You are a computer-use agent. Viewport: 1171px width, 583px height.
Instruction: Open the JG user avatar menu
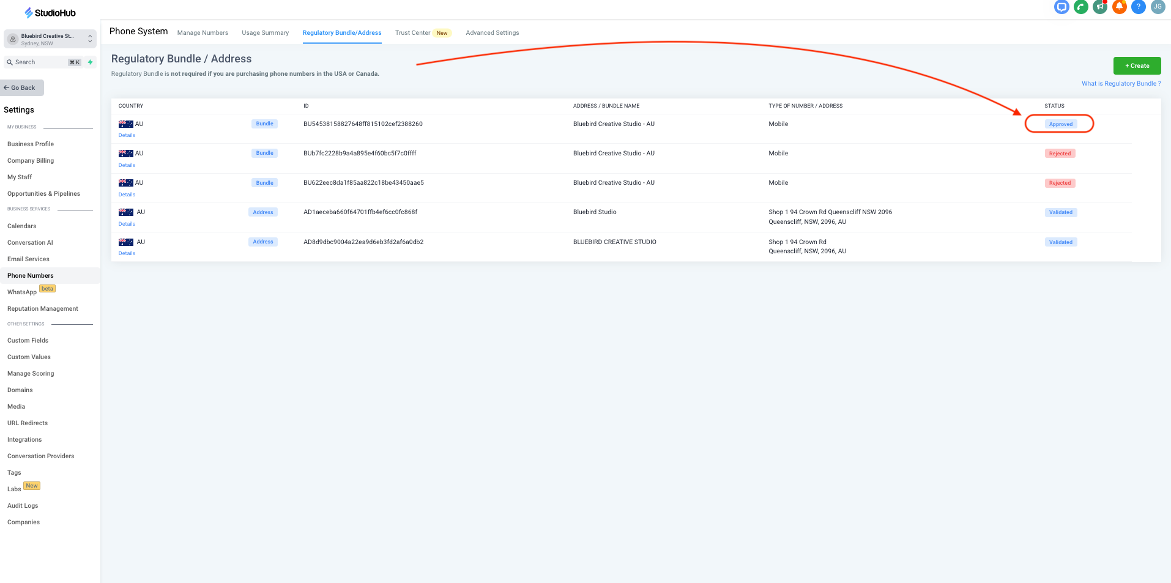pos(1158,7)
